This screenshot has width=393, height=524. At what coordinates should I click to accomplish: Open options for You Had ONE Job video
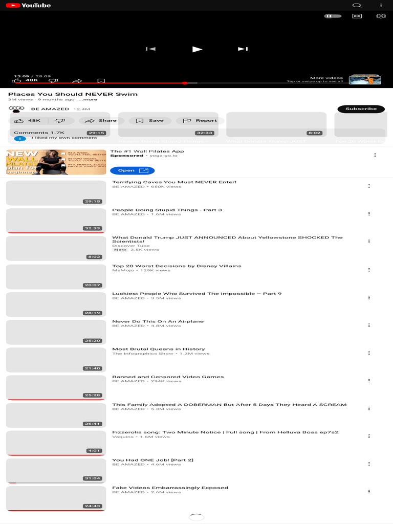point(369,464)
